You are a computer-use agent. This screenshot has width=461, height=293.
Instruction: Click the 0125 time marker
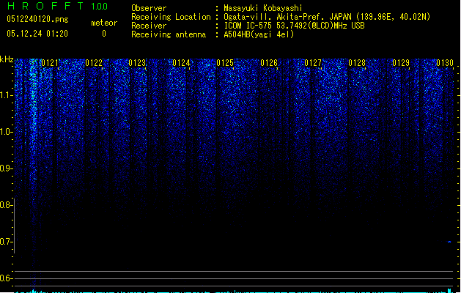(225, 63)
